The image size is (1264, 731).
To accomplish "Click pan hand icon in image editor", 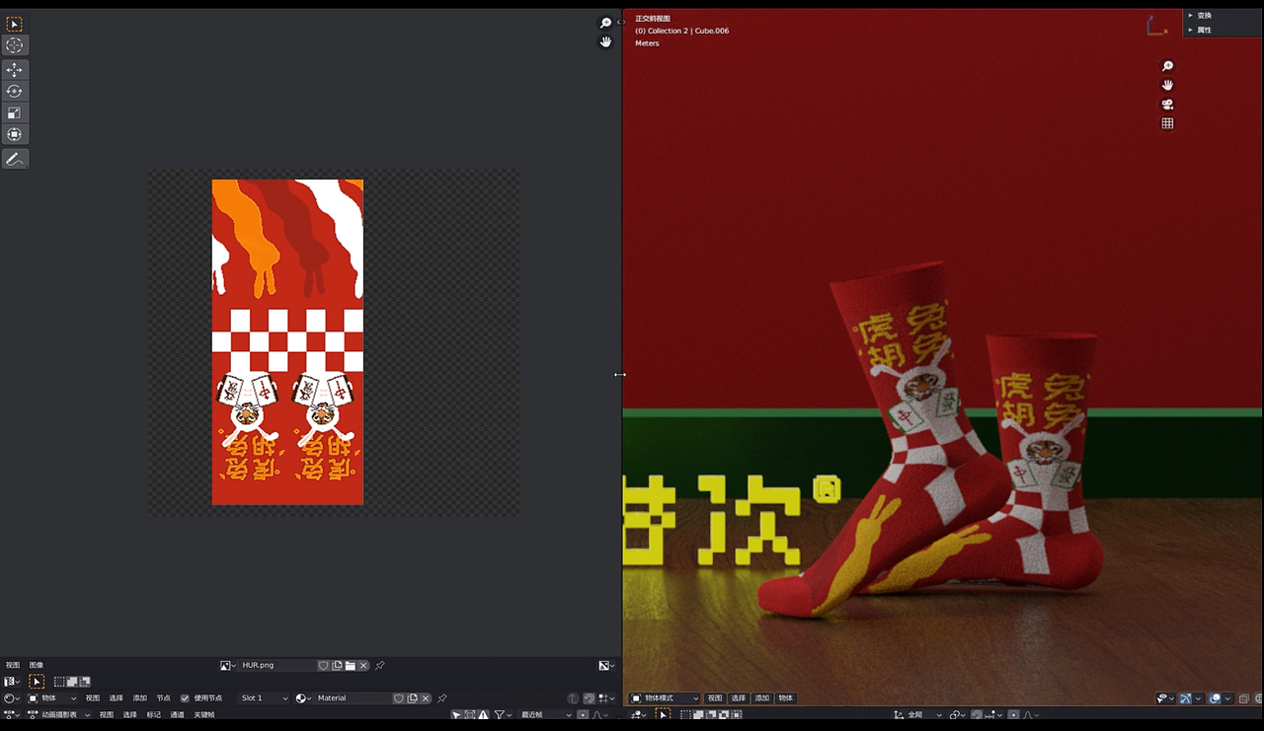I will pyautogui.click(x=605, y=41).
